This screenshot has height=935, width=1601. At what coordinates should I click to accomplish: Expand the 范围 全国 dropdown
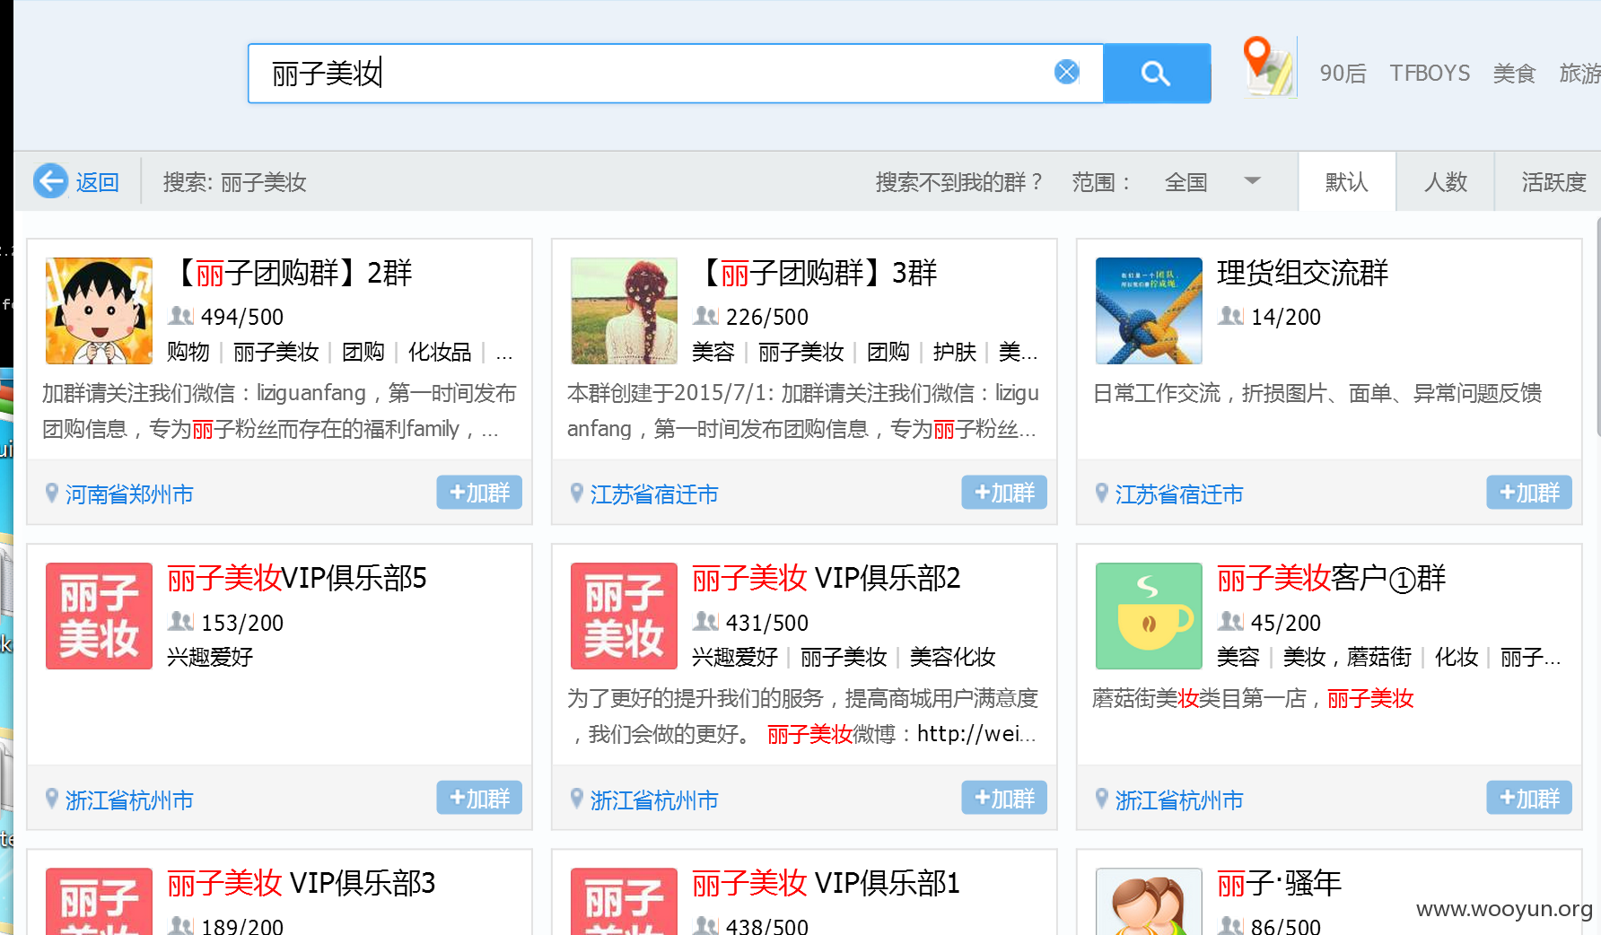click(1212, 182)
